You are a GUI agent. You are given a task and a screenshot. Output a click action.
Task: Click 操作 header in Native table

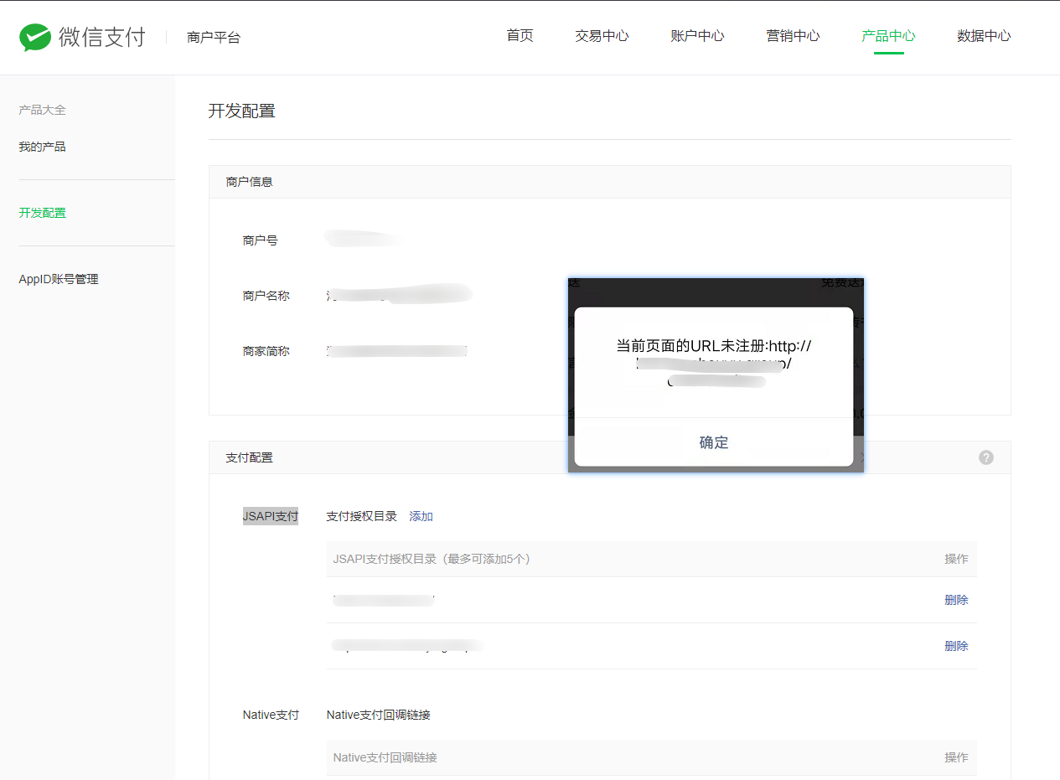pos(956,757)
